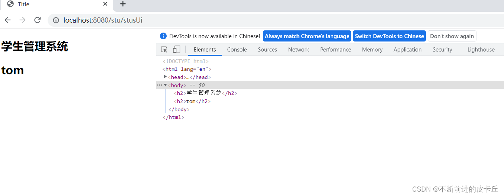Viewport: 504px width, 196px height.
Task: Click Always match Chrome's language button
Action: coord(307,36)
